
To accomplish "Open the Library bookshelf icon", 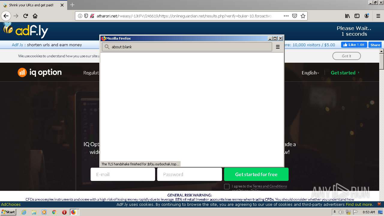I will click(x=347, y=16).
